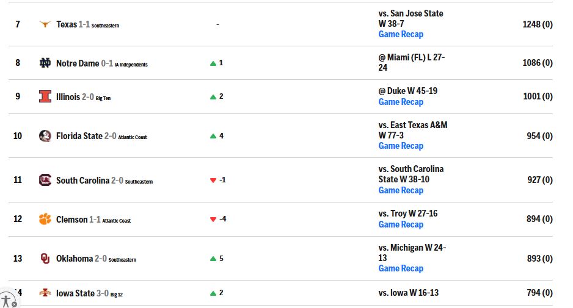The height and width of the screenshot is (308, 573).
Task: Open Game Recap for Florida State game
Action: click(x=401, y=146)
